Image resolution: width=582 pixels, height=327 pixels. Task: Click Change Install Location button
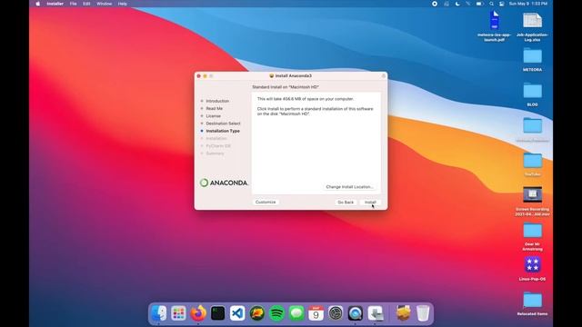tap(349, 187)
